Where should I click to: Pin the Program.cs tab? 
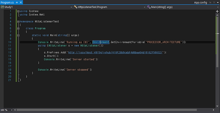tap(17, 2)
